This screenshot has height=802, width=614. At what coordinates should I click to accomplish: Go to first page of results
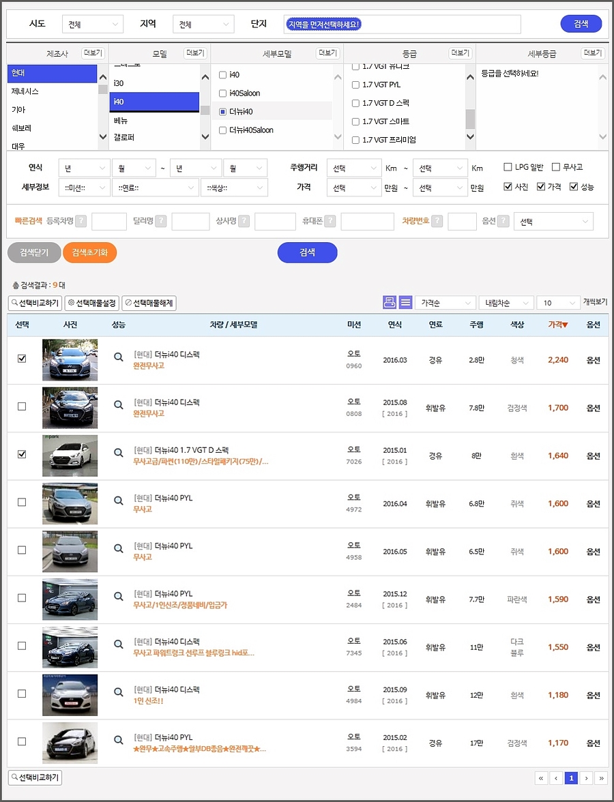point(541,778)
